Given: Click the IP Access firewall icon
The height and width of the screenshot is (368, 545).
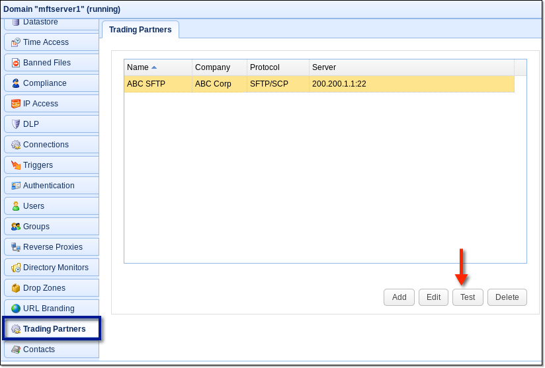Looking at the screenshot, I should (16, 104).
